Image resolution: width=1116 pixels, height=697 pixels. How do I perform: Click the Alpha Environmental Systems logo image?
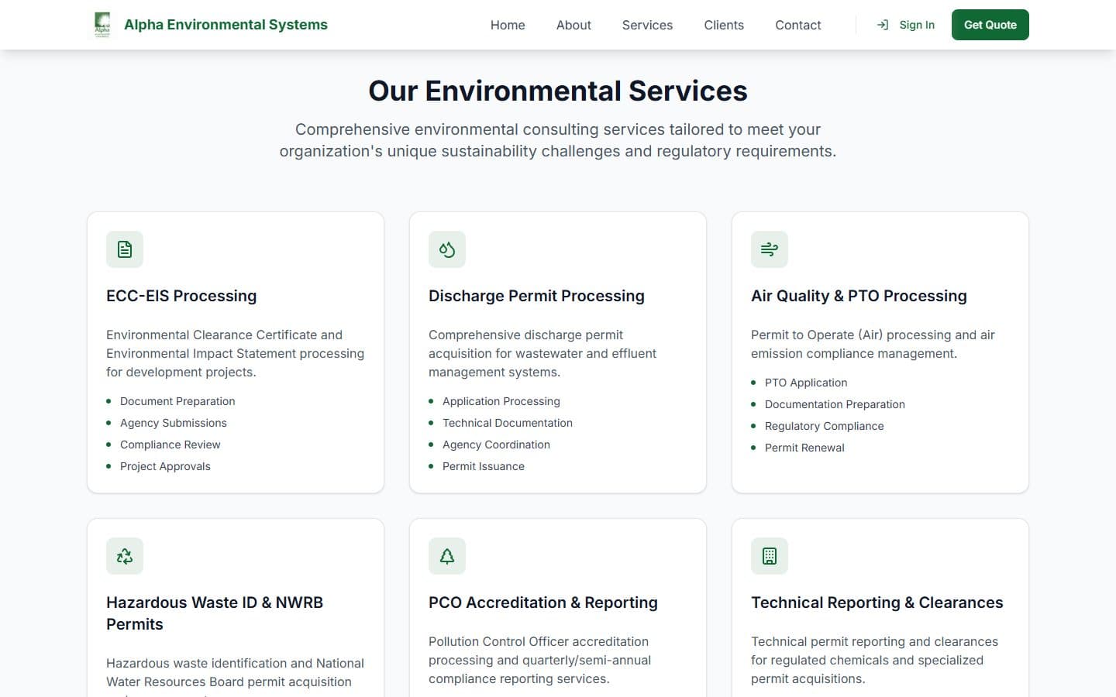(102, 25)
